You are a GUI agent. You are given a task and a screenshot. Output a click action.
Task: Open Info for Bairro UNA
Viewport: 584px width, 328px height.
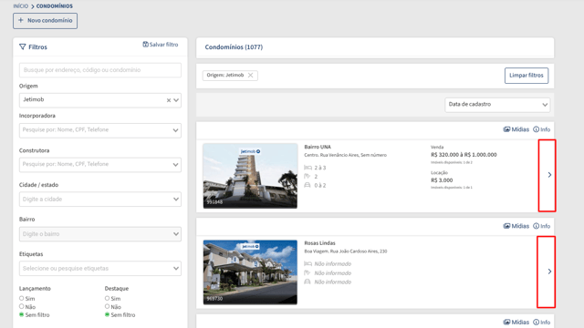coord(541,129)
